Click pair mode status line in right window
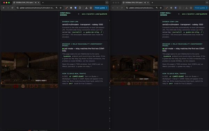This screenshot has width=209, height=131. [x=184, y=50]
